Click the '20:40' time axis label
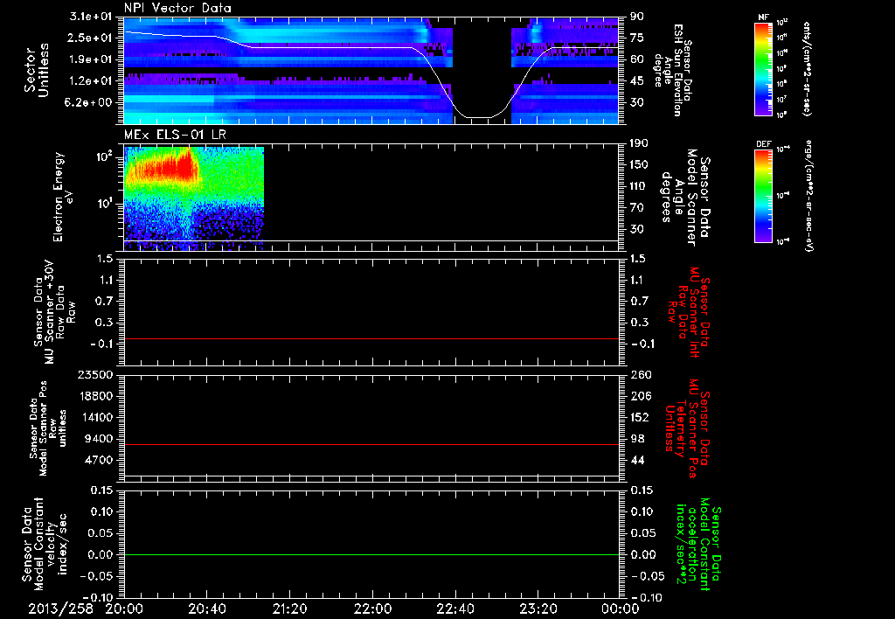 (206, 609)
